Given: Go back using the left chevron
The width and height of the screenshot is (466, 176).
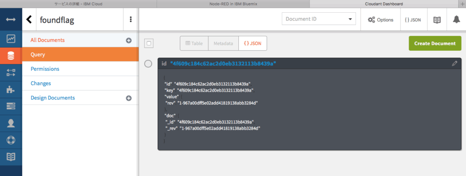Looking at the screenshot, I should (29, 19).
